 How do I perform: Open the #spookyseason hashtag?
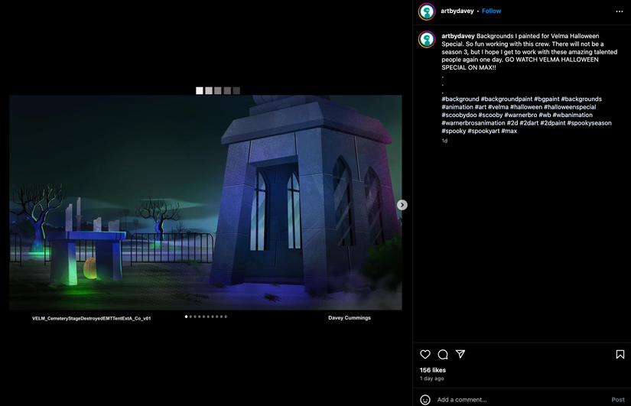tap(589, 123)
